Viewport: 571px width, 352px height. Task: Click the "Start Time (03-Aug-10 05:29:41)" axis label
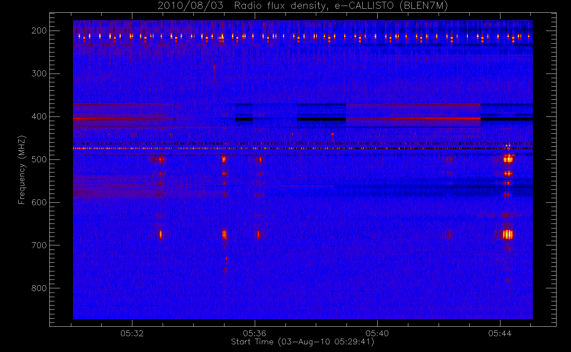tap(302, 342)
